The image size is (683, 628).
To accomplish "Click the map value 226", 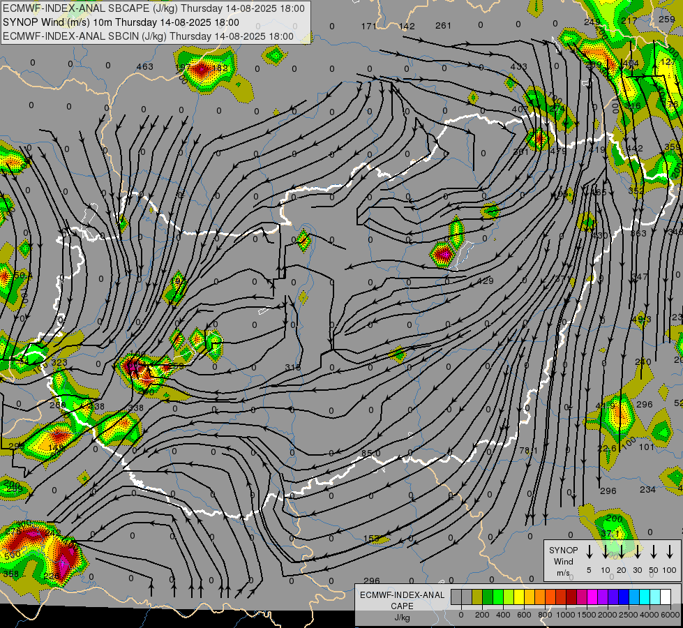I will 52,576.
